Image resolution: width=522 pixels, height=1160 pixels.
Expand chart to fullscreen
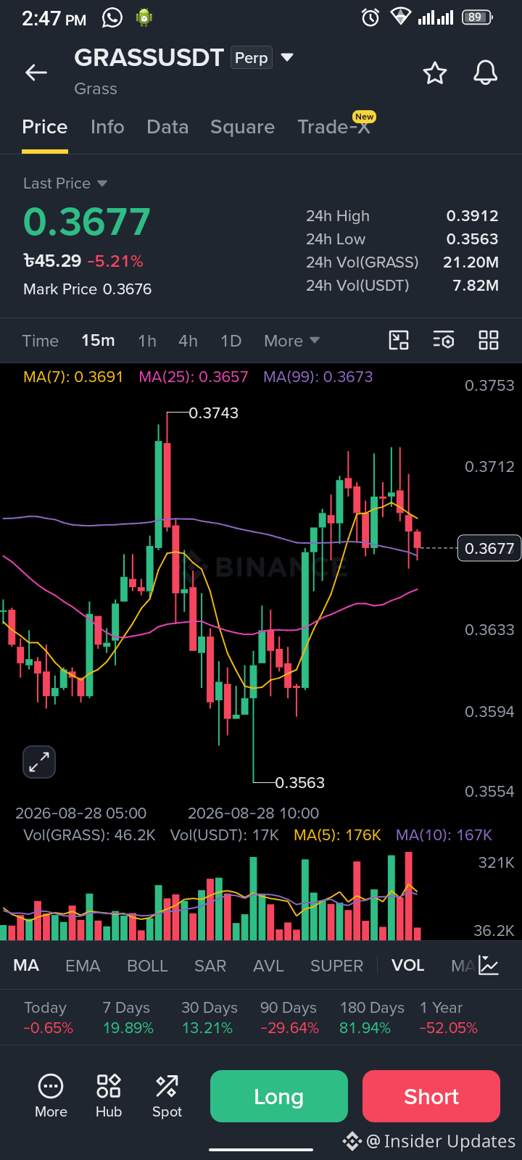coord(39,762)
